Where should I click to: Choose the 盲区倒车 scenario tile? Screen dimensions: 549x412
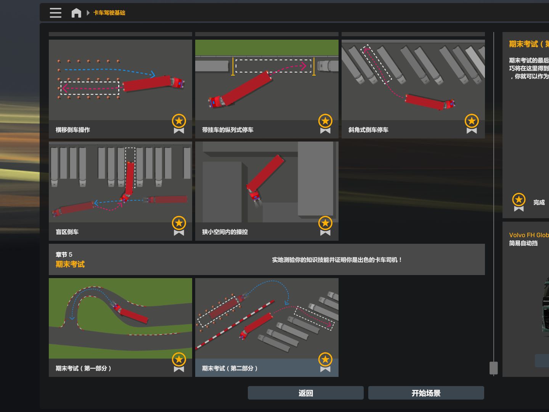(120, 182)
